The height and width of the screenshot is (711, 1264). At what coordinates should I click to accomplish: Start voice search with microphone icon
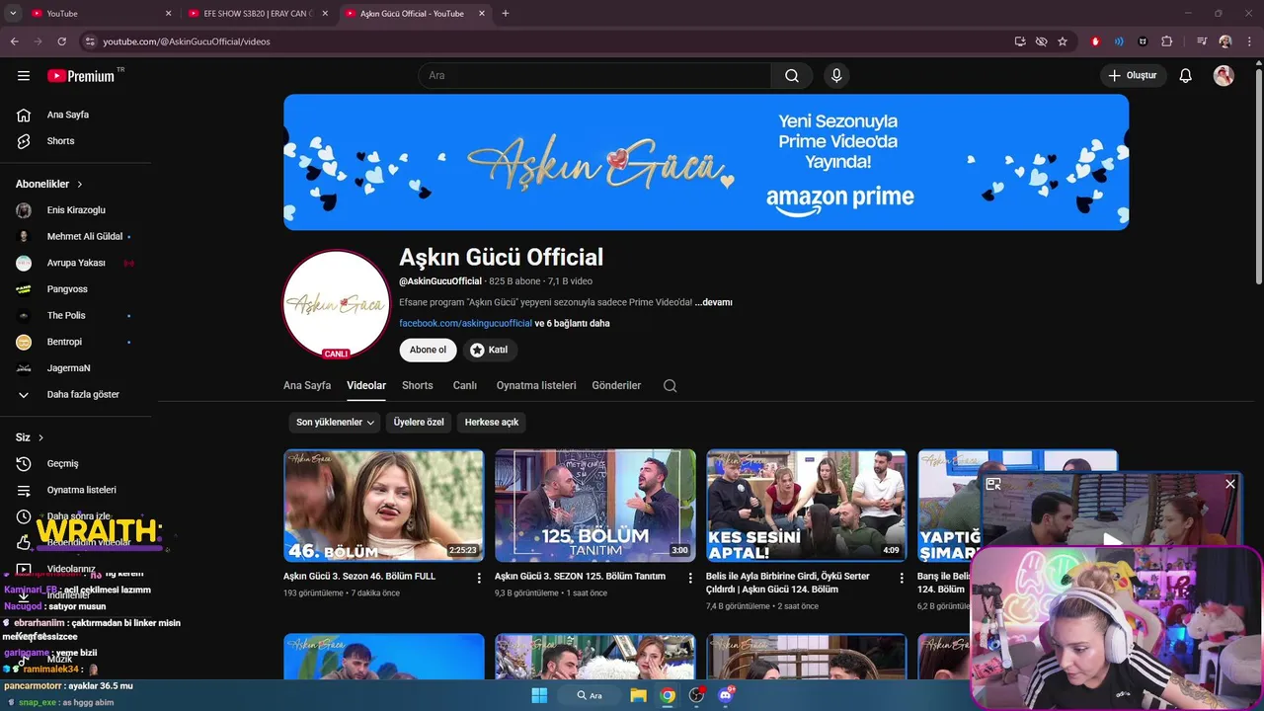[836, 76]
